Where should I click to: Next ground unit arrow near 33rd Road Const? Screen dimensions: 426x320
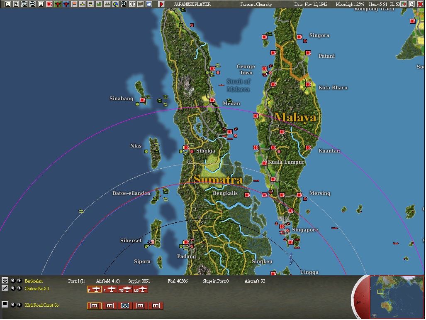(19, 305)
